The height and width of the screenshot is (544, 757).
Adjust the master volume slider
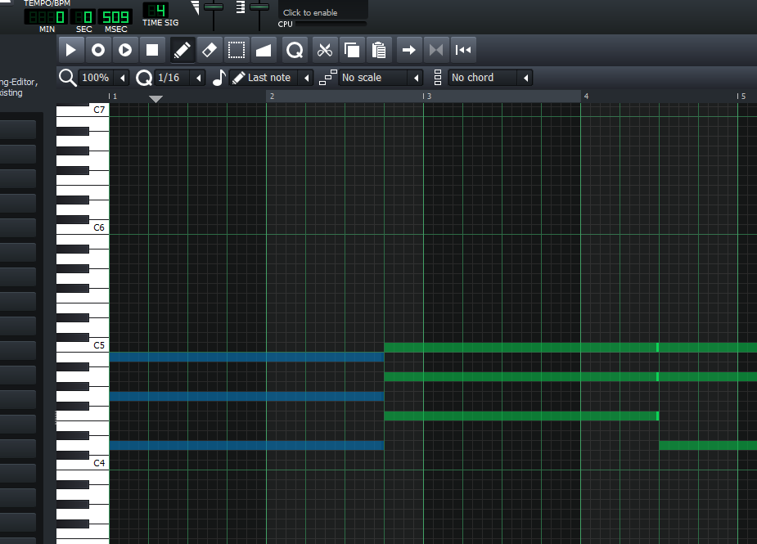[x=213, y=7]
